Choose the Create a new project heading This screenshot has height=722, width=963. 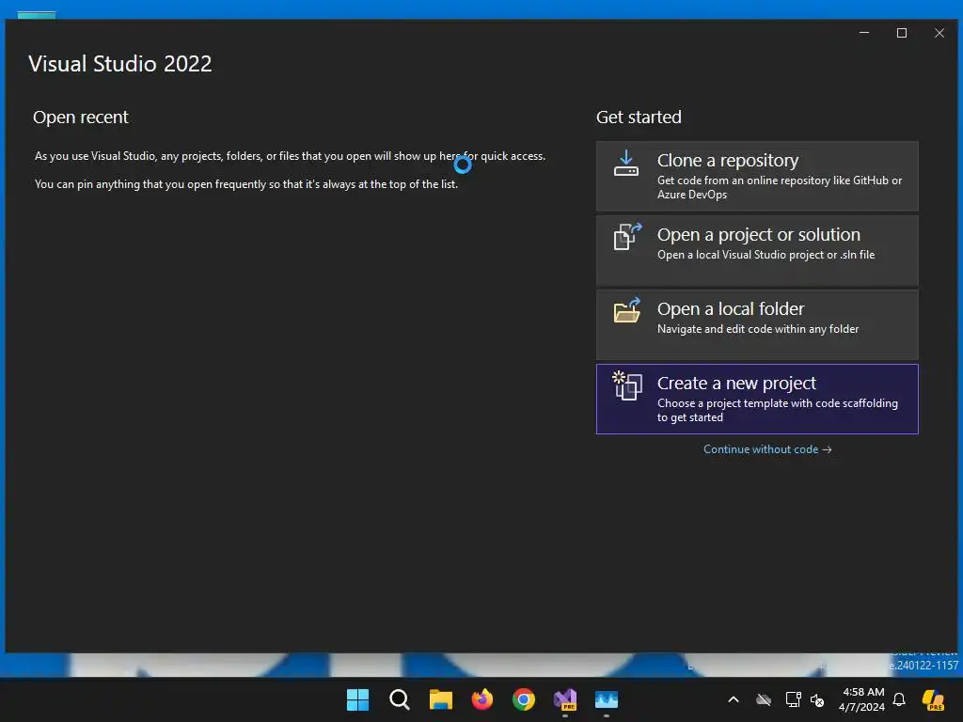736,384
